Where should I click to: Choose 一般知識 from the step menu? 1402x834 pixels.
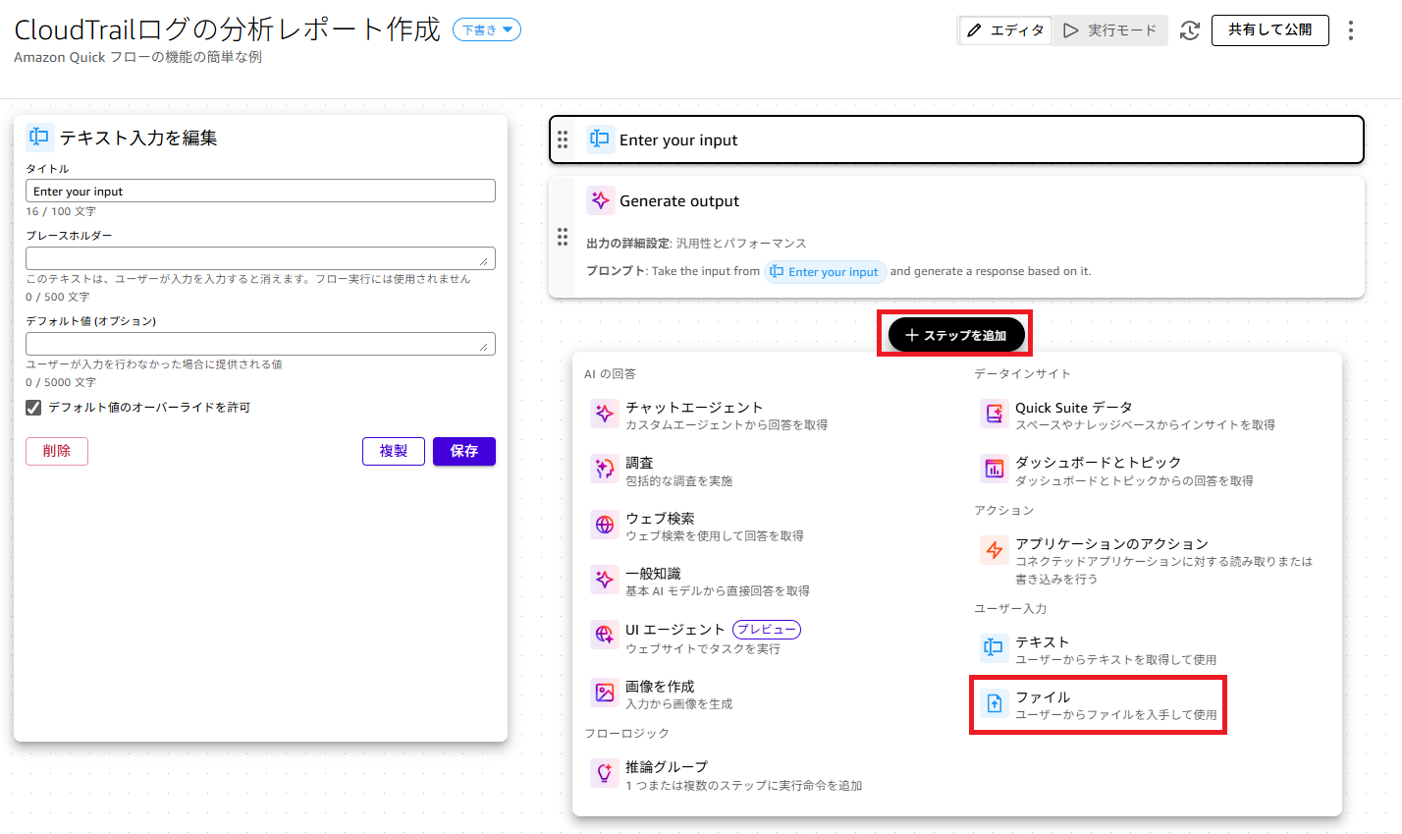tap(653, 580)
